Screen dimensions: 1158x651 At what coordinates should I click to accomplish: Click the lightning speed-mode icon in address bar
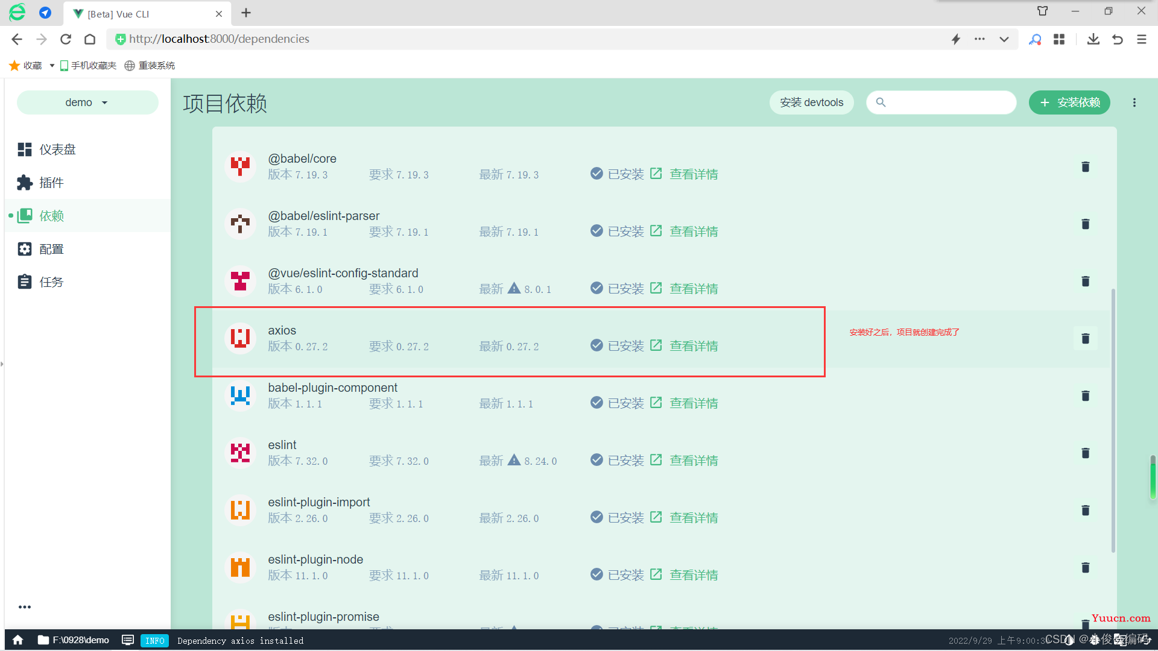point(956,39)
